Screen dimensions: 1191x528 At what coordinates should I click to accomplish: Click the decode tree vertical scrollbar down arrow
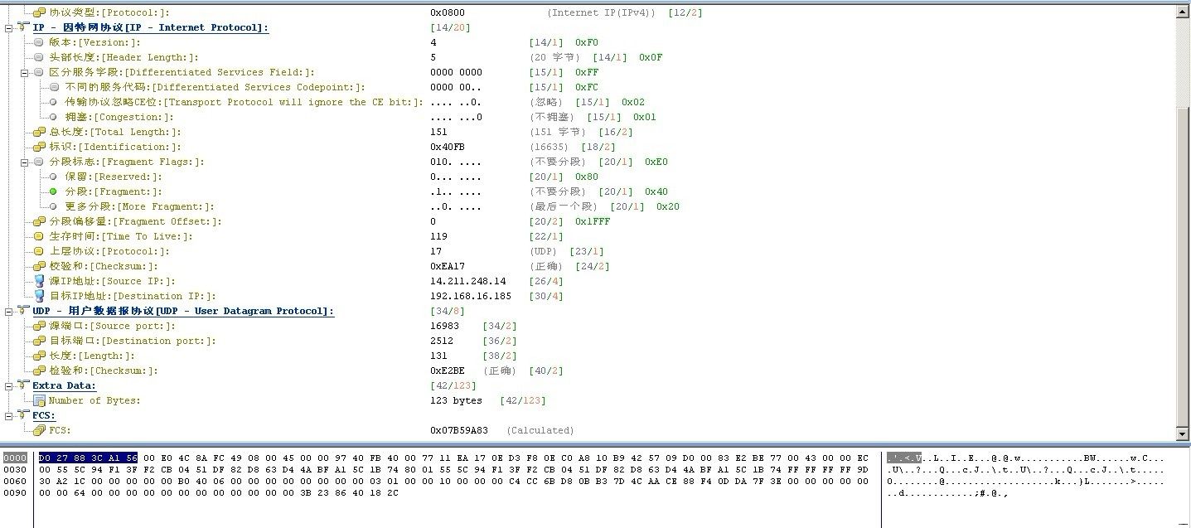(1183, 434)
